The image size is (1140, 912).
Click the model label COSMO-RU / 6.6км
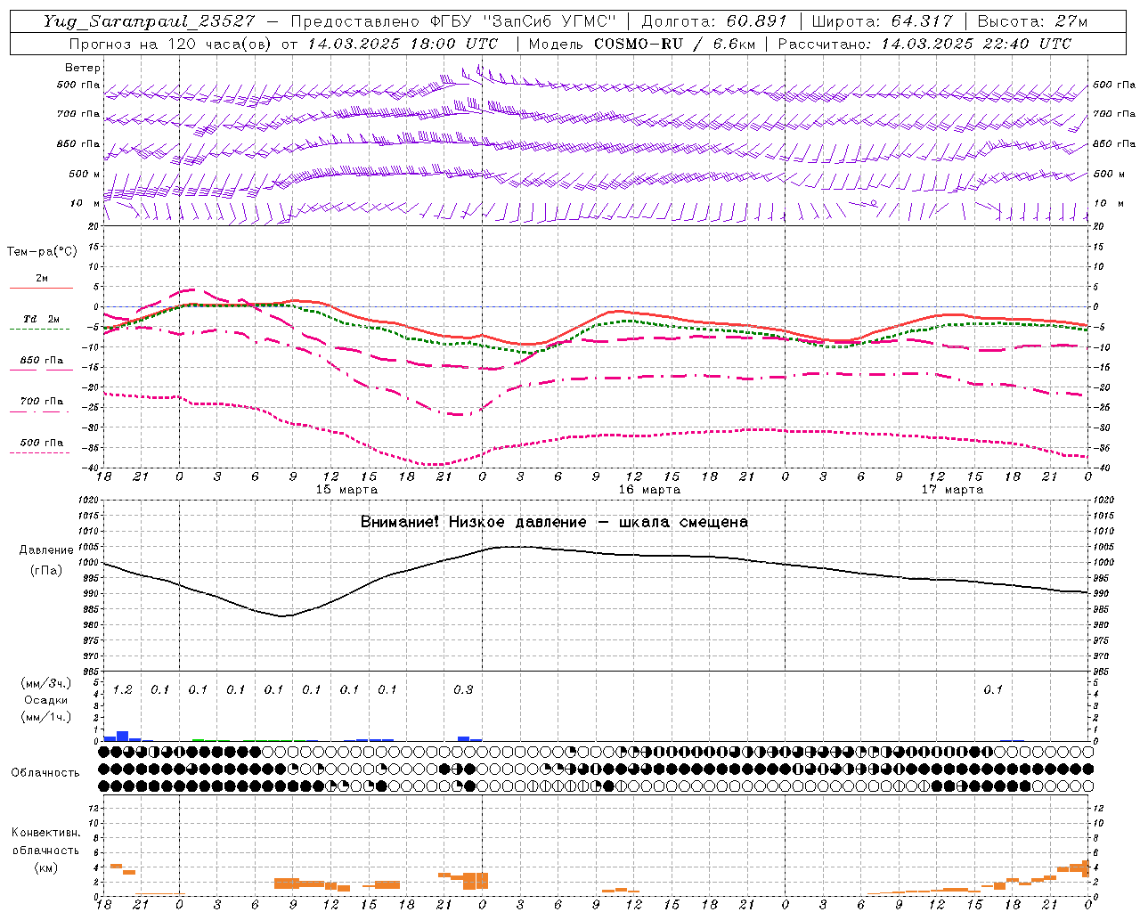click(x=674, y=44)
